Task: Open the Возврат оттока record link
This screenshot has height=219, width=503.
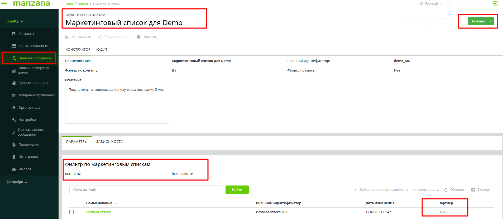Action: pos(98,212)
